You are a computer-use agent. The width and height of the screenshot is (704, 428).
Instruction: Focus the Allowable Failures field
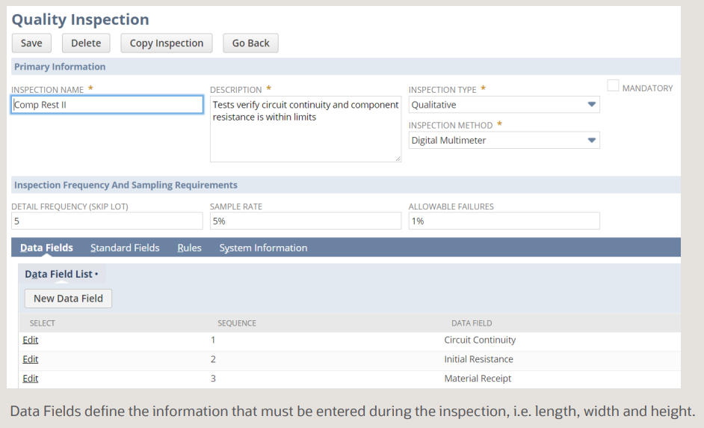(504, 221)
